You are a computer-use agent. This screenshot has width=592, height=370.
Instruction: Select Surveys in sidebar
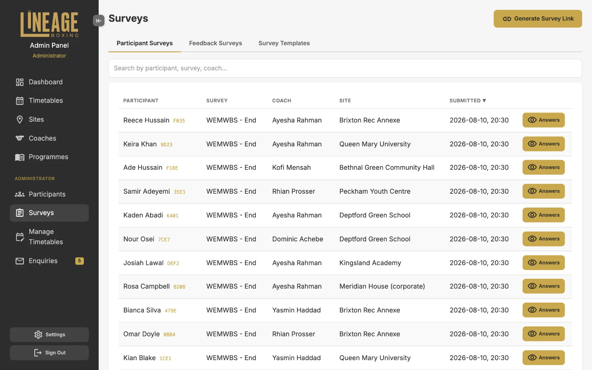coord(49,213)
